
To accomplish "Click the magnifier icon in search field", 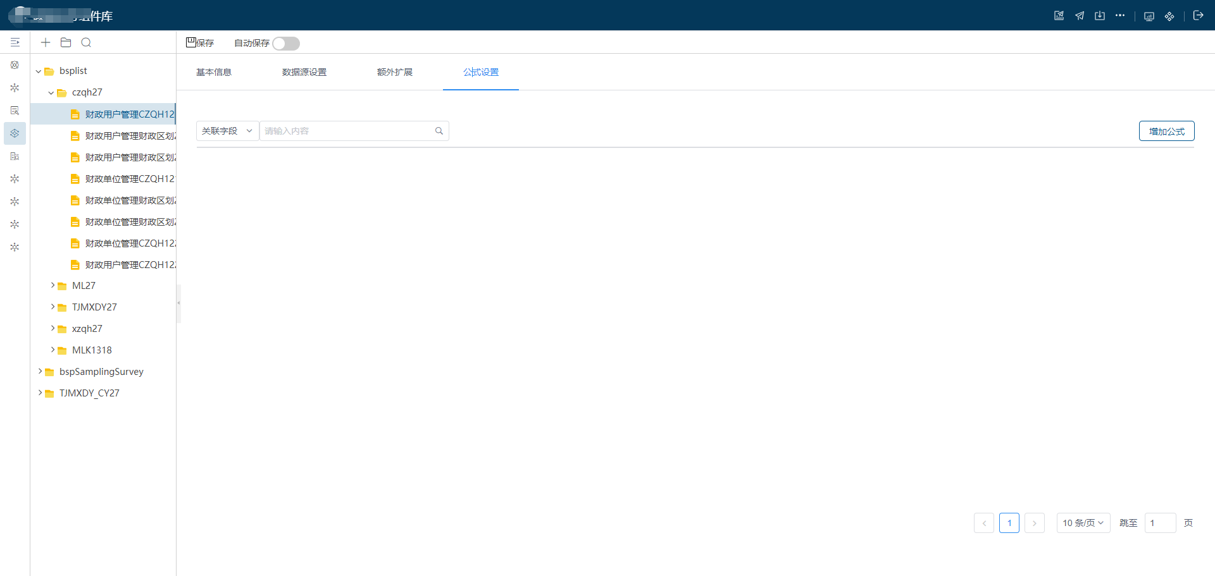I will click(x=439, y=131).
